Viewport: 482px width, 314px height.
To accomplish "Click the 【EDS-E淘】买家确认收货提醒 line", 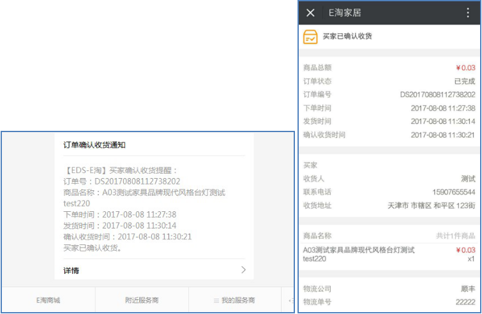I will click(121, 170).
